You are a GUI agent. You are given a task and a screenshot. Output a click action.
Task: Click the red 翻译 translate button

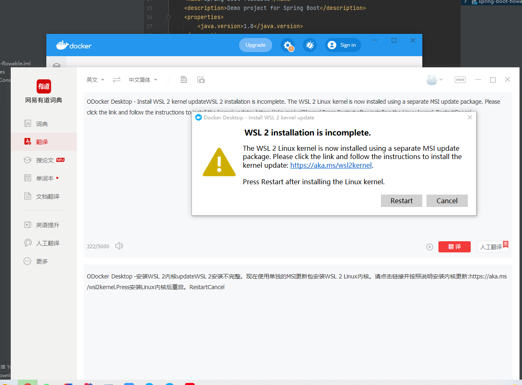pyautogui.click(x=455, y=247)
